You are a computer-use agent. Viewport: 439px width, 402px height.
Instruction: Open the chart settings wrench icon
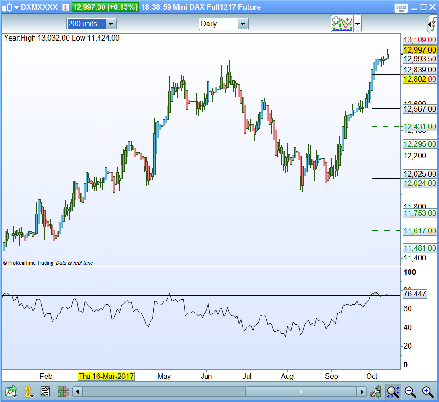point(375,392)
